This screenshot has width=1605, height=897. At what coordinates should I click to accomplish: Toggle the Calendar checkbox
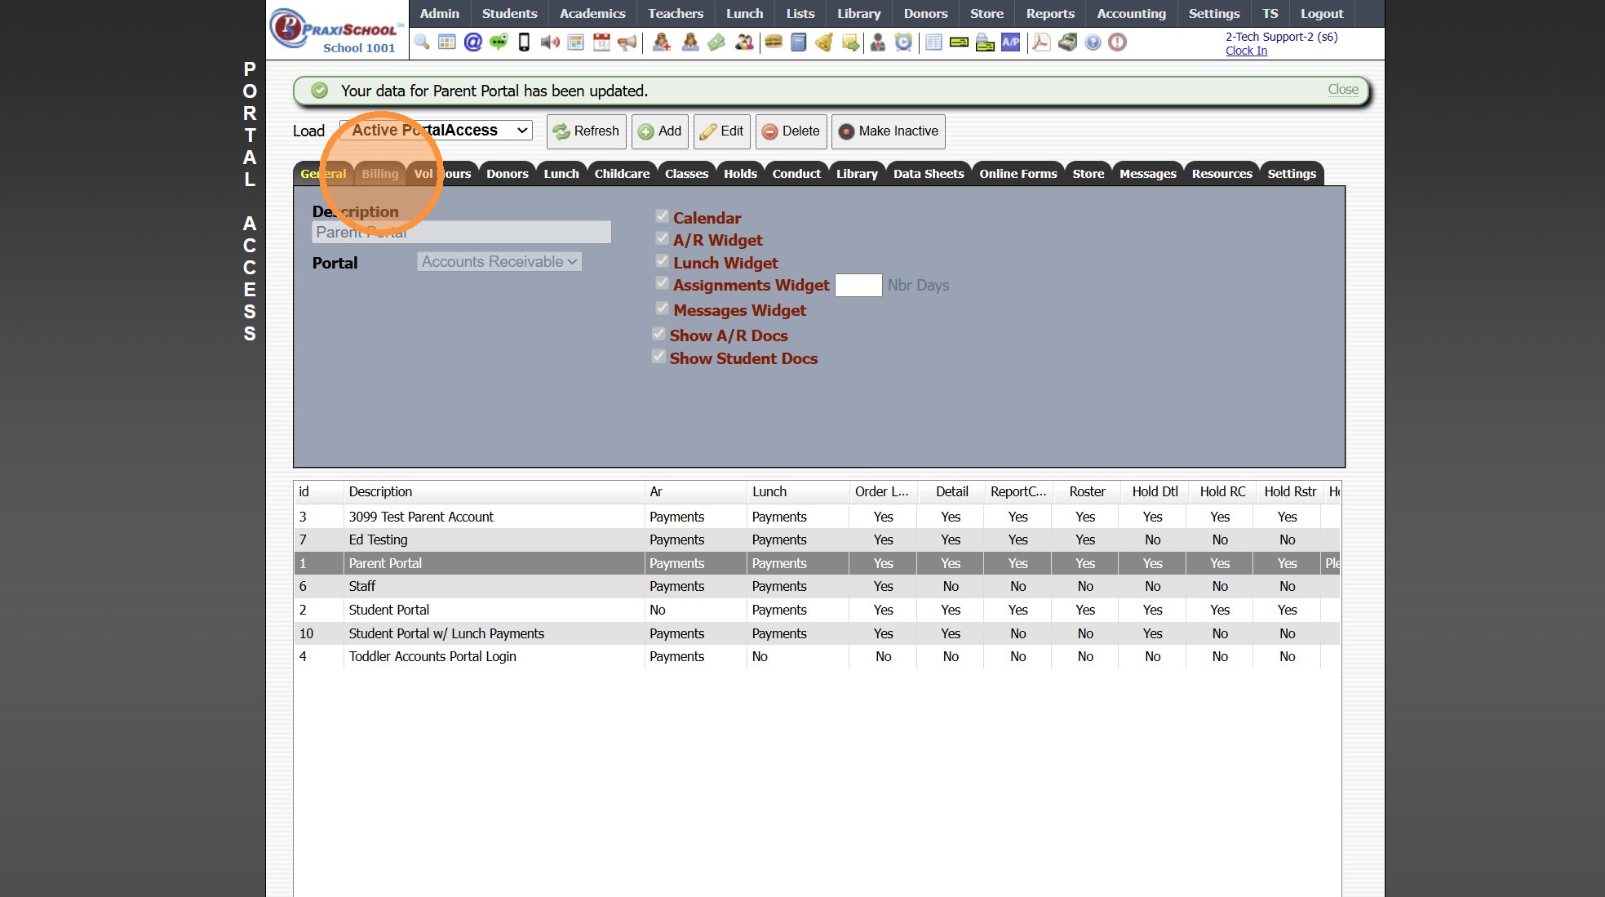point(662,216)
